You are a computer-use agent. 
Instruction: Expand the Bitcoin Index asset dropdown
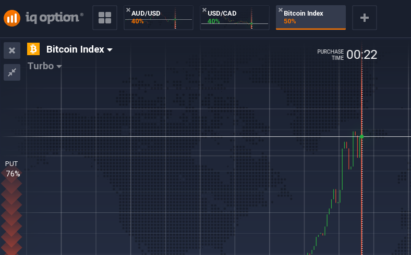pyautogui.click(x=79, y=49)
